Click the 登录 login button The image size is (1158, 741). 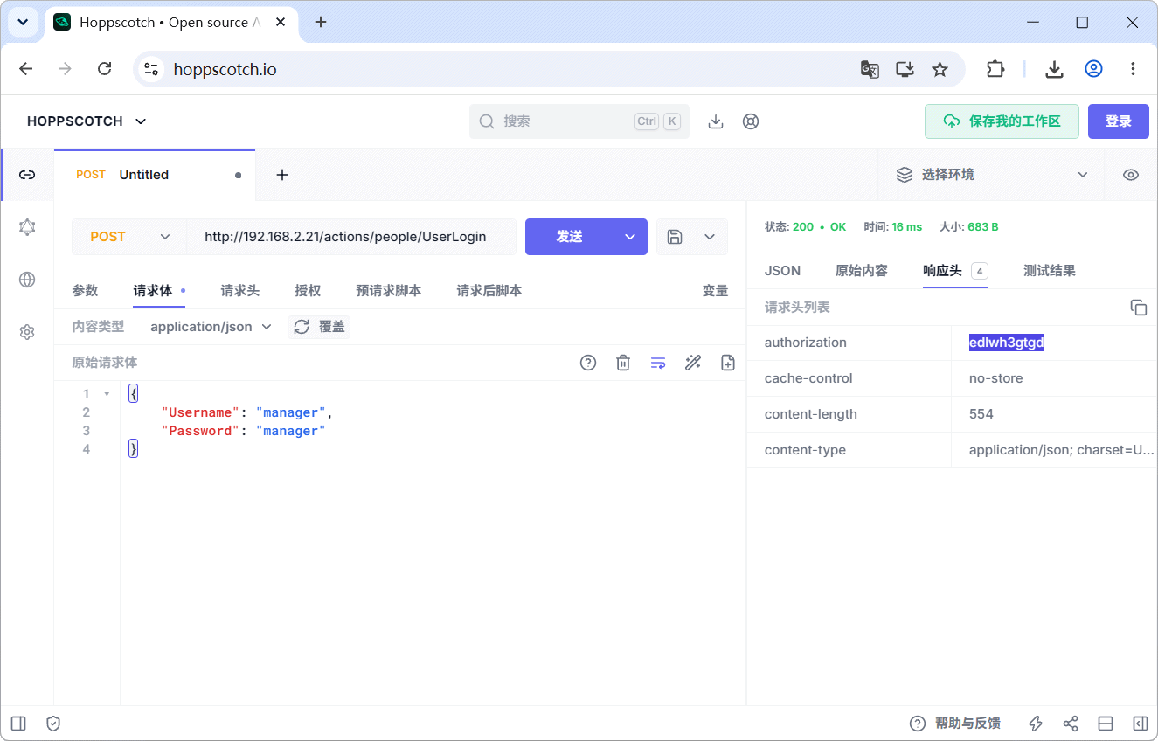pos(1119,121)
